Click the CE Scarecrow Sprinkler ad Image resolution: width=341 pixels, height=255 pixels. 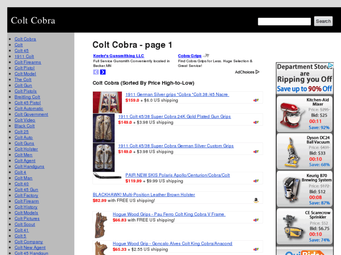coord(305,226)
